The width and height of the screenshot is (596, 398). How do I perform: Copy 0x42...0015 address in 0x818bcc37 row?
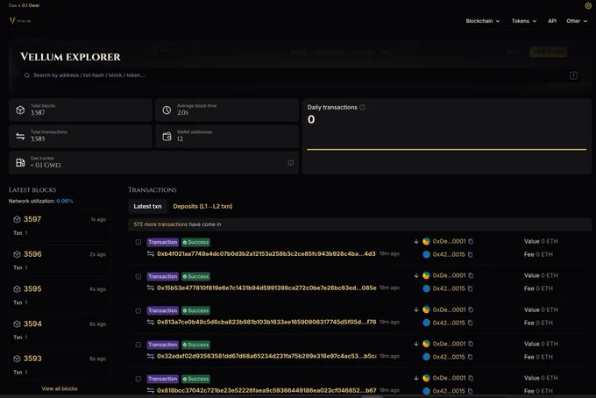click(x=470, y=391)
